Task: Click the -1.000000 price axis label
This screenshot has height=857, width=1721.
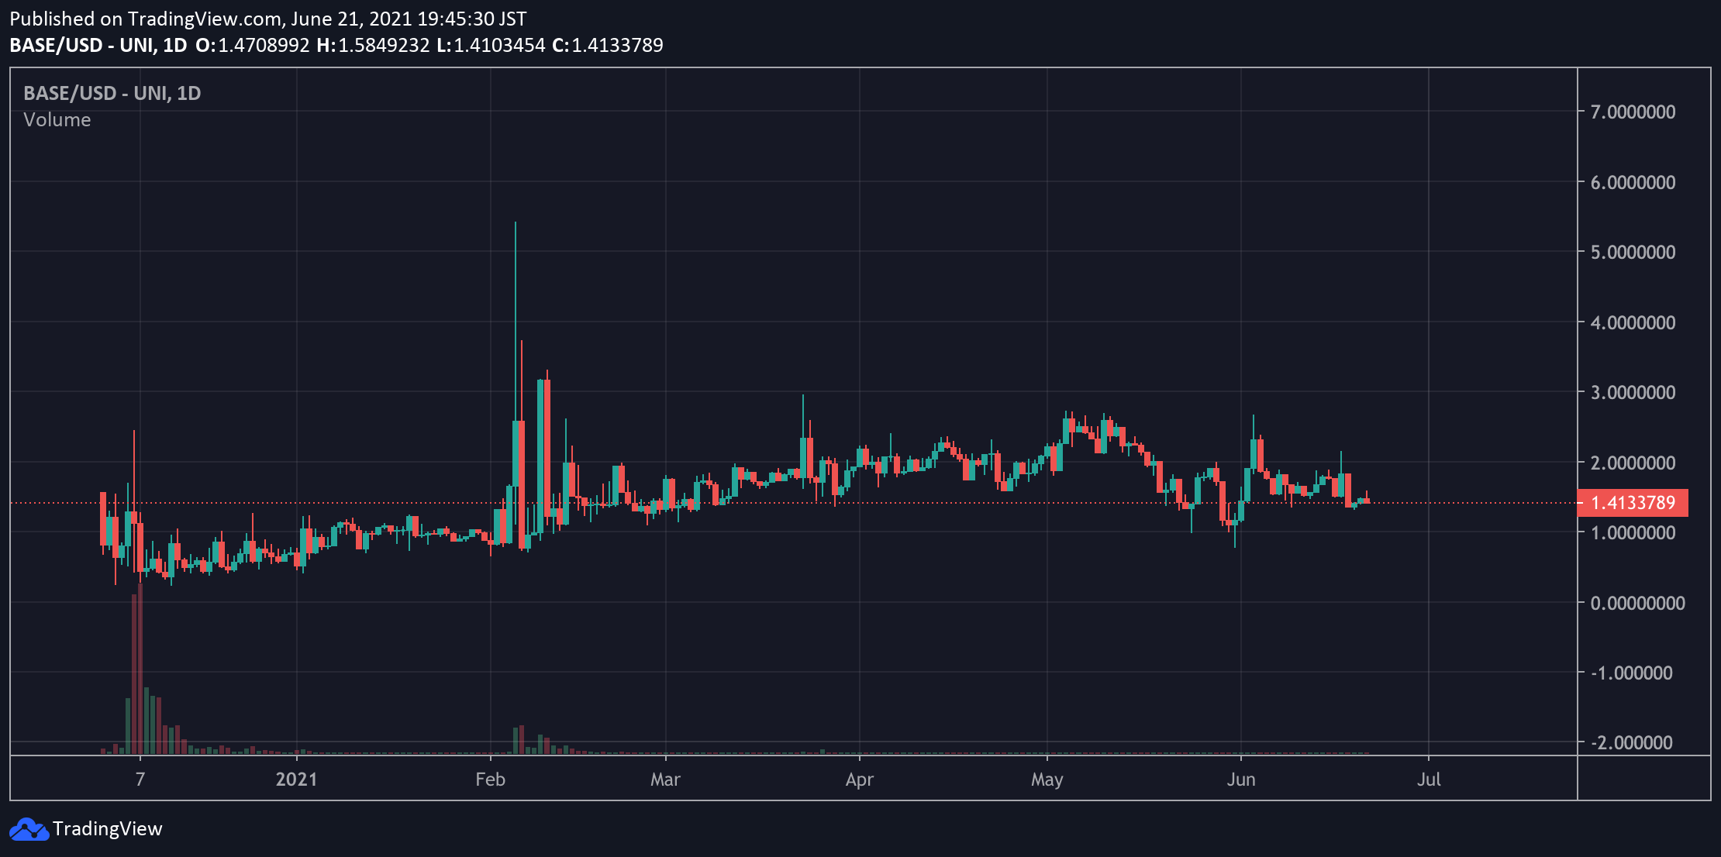Action: (x=1631, y=673)
